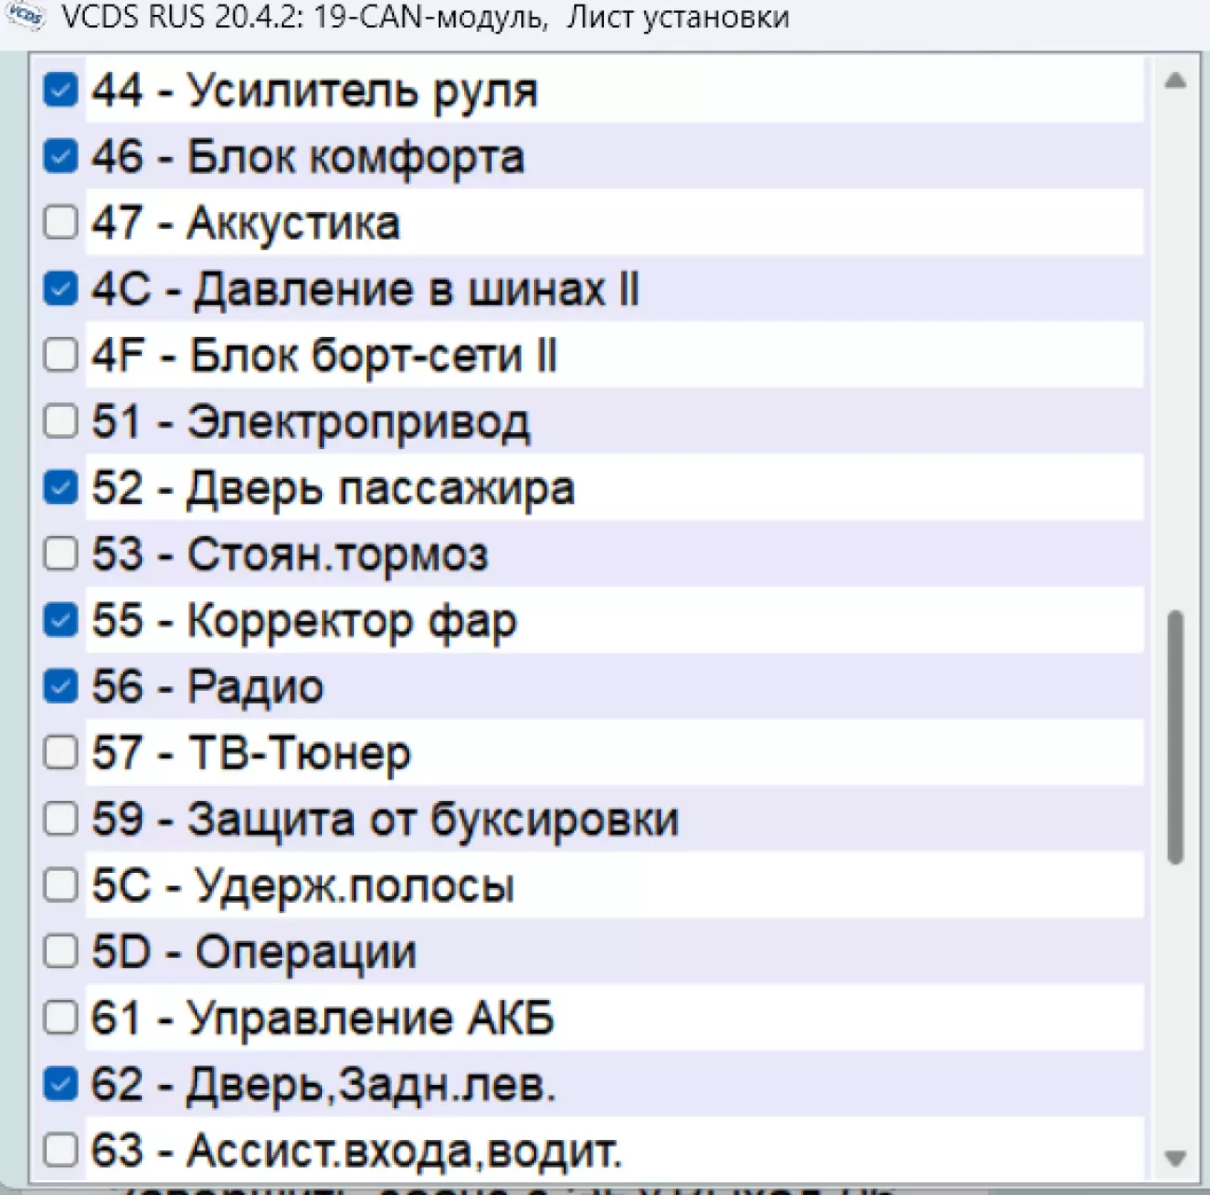Screen dimensions: 1210x1195
Task: Uncheck 52 - Дверь пассажира checkbox
Action: pyautogui.click(x=61, y=487)
